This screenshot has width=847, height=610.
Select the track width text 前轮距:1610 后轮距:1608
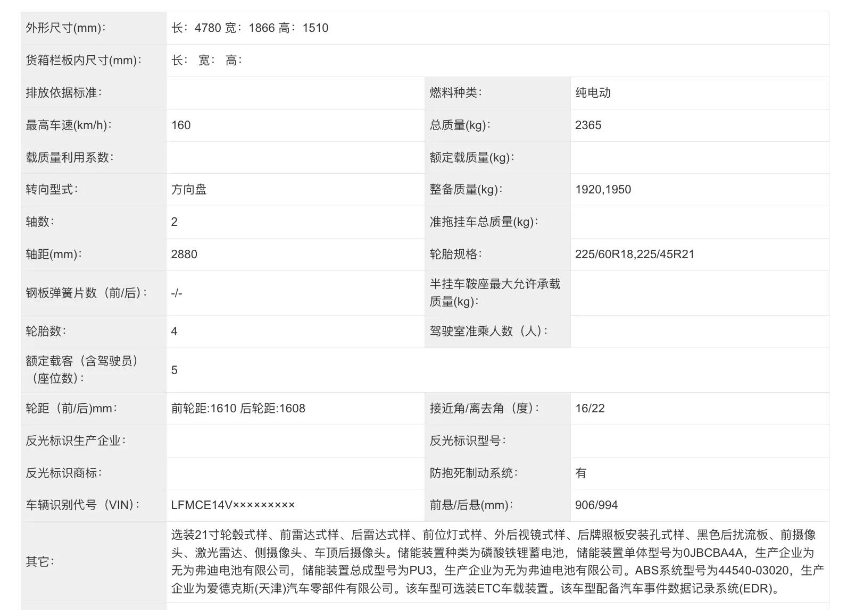(238, 409)
